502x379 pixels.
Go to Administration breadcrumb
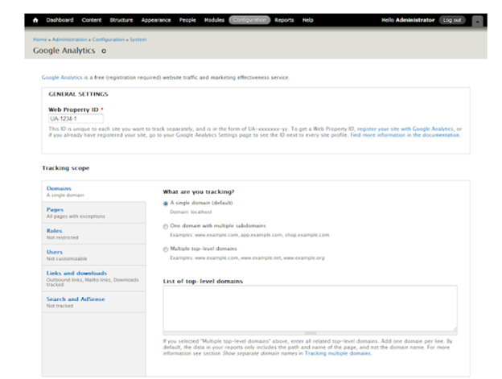69,39
